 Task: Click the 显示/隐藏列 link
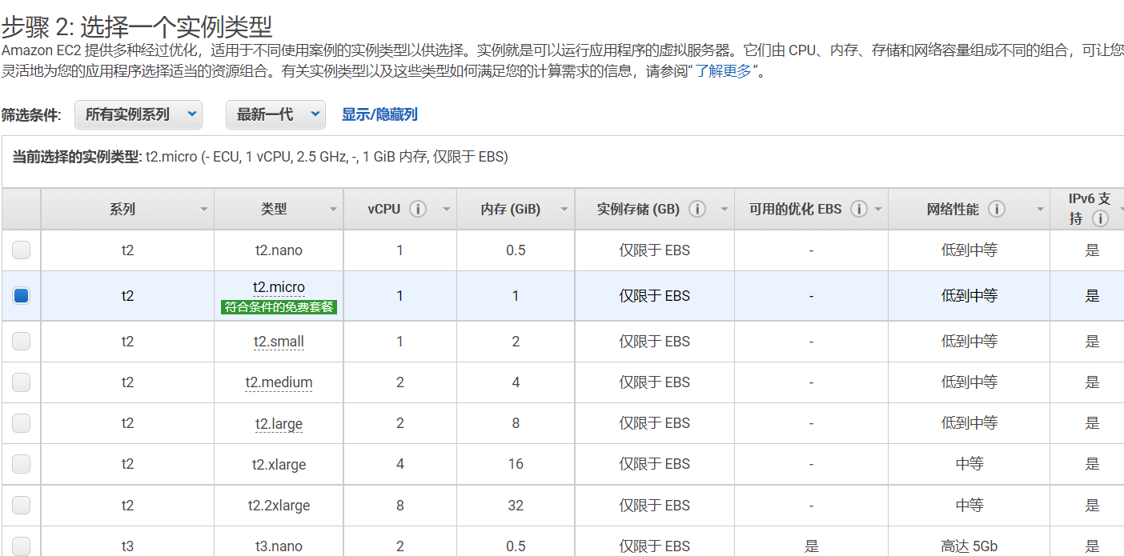pos(379,114)
